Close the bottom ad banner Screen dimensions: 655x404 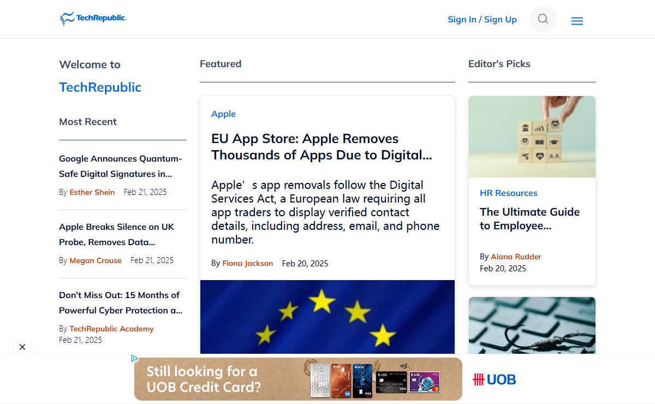tap(22, 347)
